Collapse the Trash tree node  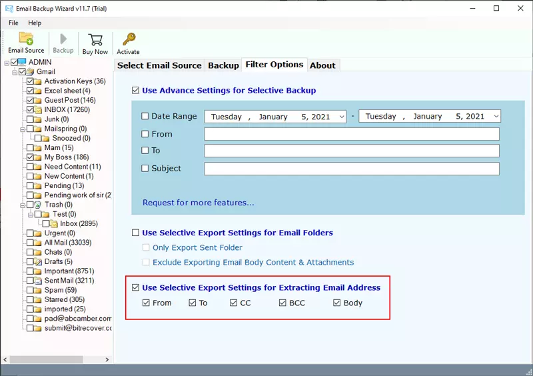point(23,205)
